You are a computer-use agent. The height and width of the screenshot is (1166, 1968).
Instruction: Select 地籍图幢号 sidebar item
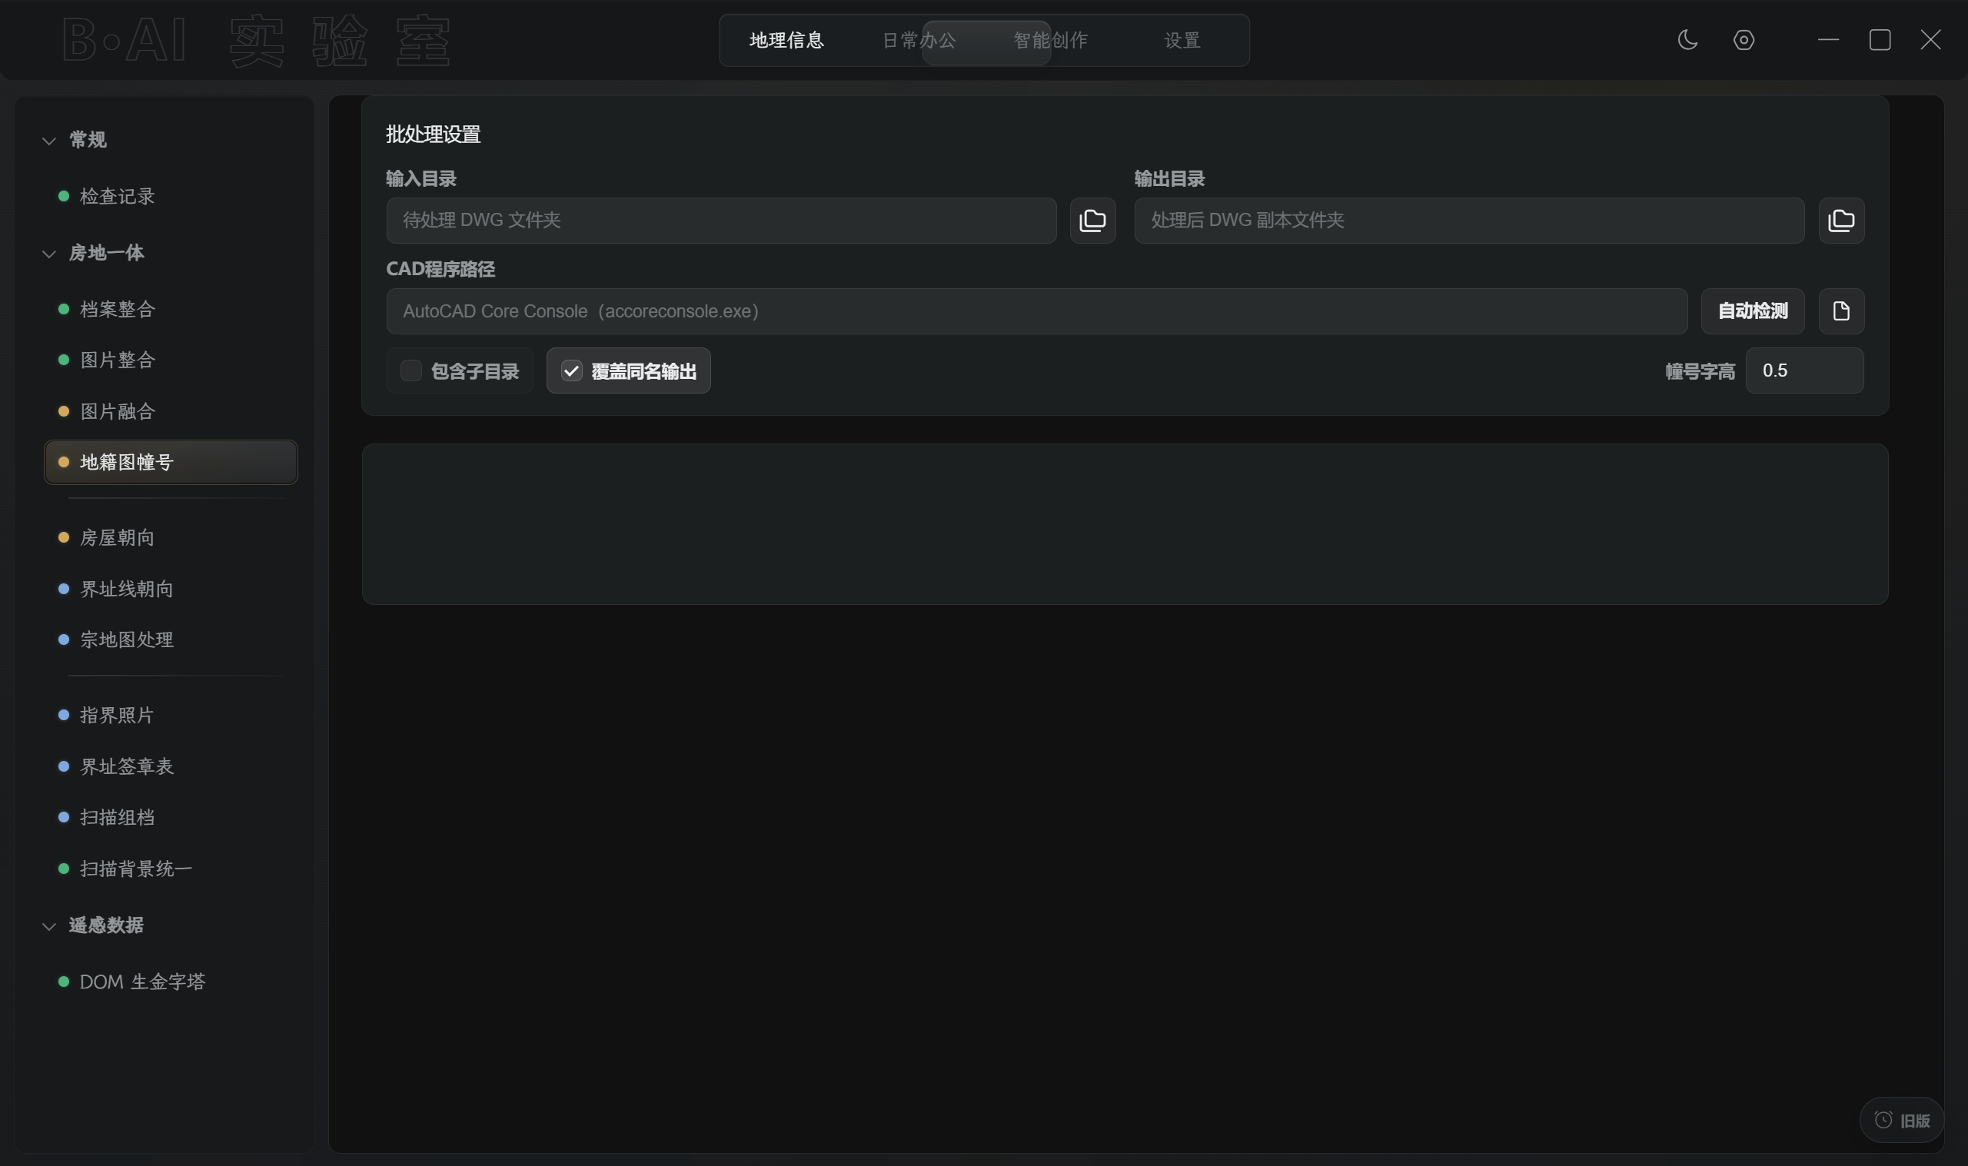171,462
